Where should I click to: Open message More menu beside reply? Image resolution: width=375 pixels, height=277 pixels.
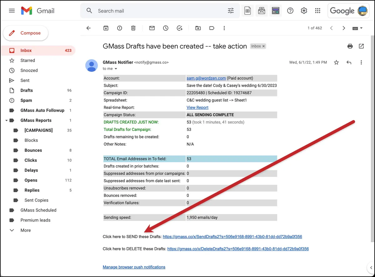tap(361, 63)
